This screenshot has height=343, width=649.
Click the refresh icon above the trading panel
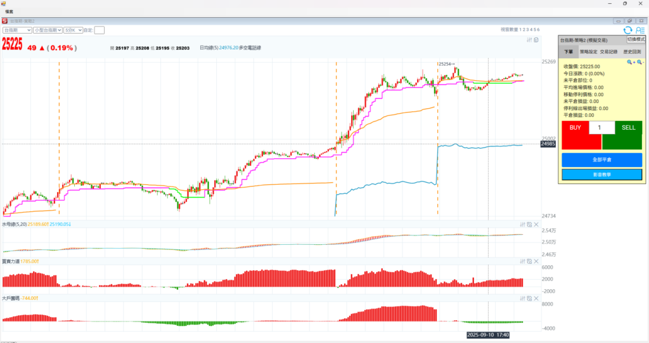click(x=627, y=30)
